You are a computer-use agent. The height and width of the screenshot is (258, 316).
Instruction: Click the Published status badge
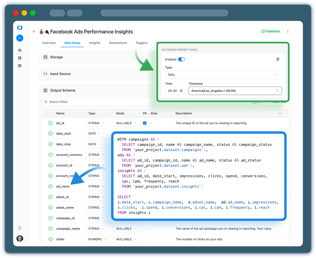pyautogui.click(x=270, y=31)
